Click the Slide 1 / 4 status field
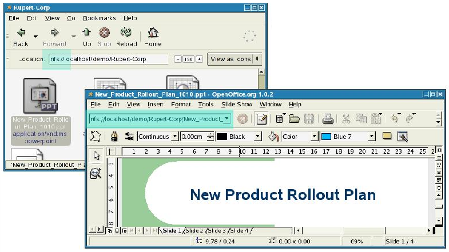The image size is (449, 252). (399, 241)
